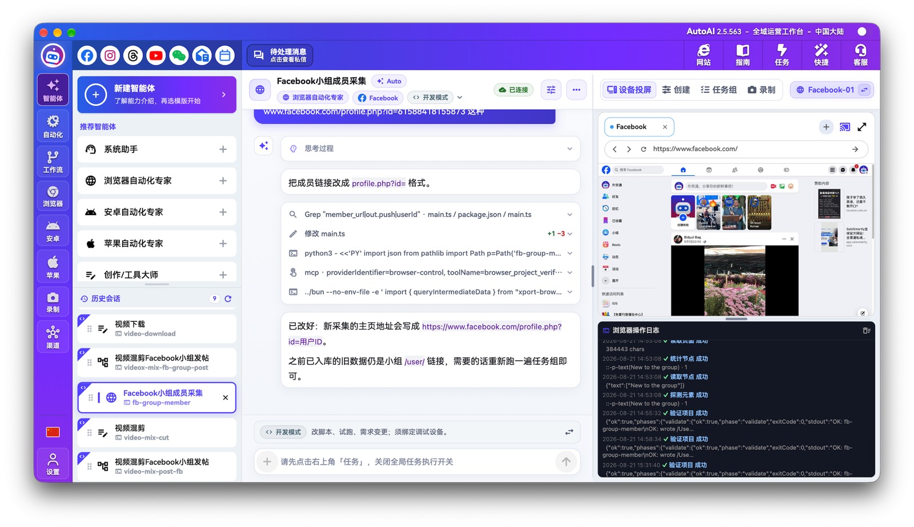The image size is (914, 527).
Task: Open the Instagram platform icon
Action: pos(110,55)
